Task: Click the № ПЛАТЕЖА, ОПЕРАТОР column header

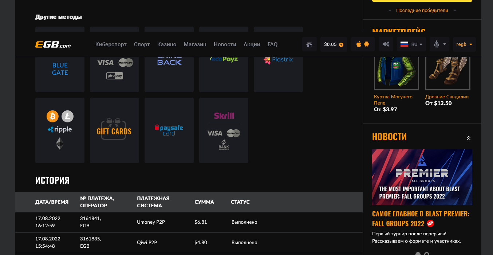Action: click(x=97, y=202)
